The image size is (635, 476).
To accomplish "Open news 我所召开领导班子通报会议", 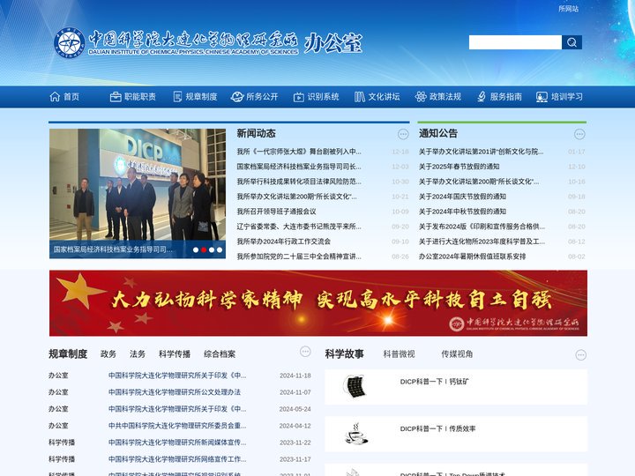I will (x=276, y=212).
